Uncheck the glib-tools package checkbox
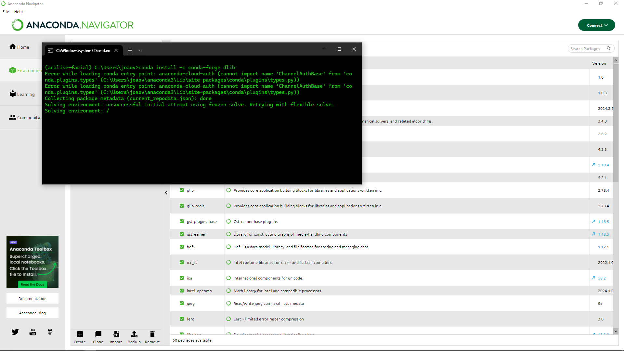 [182, 206]
